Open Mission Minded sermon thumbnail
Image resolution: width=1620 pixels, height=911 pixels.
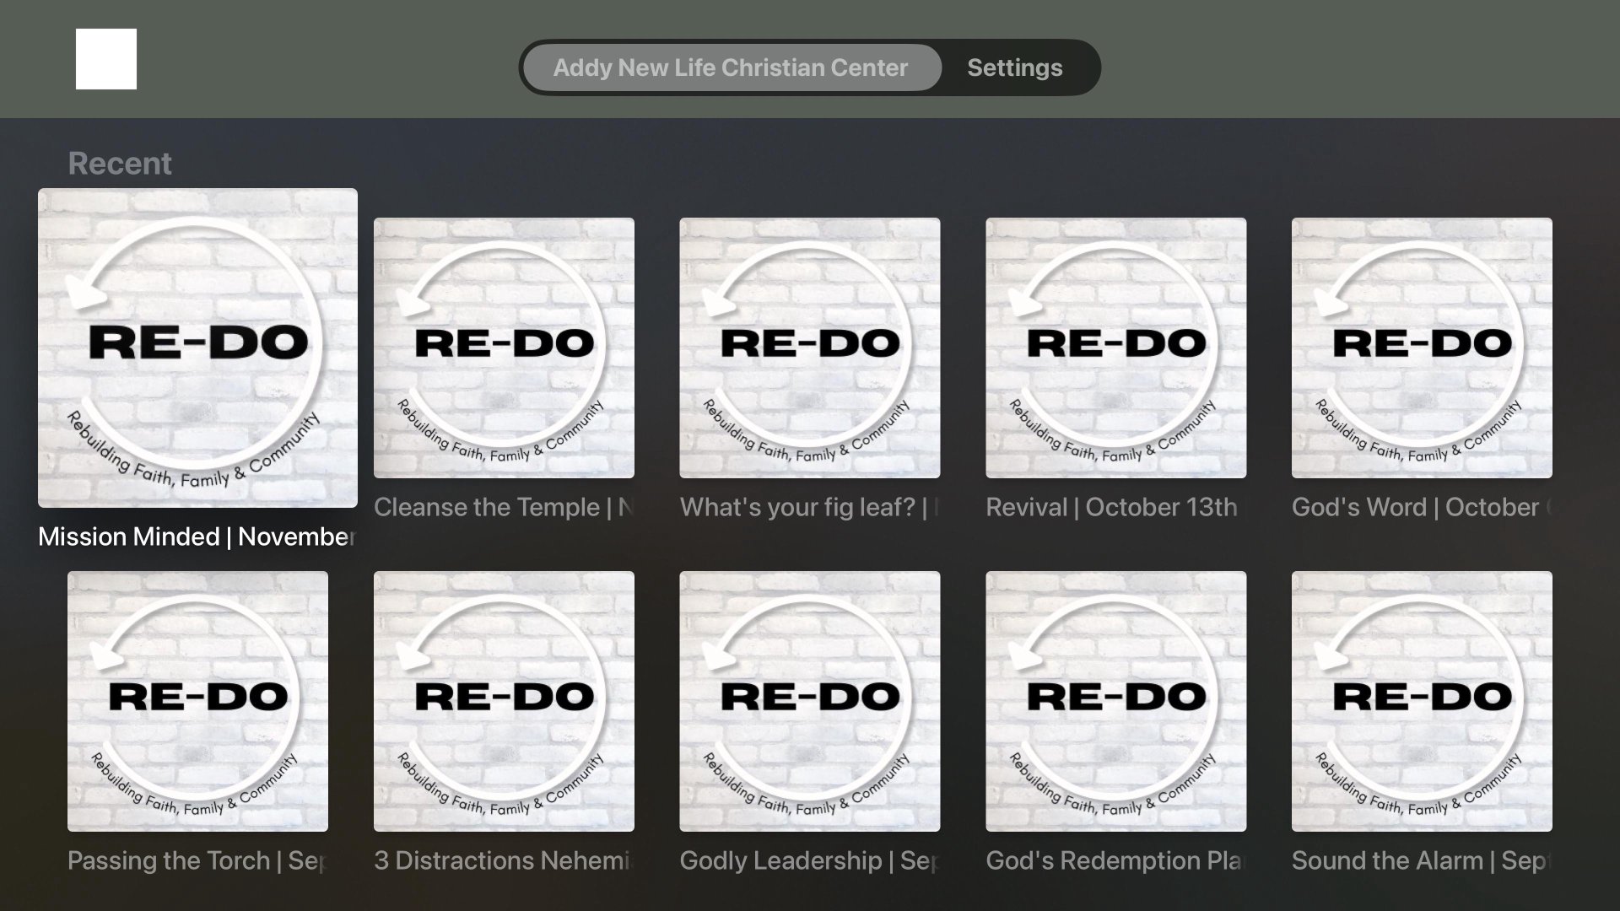[197, 348]
